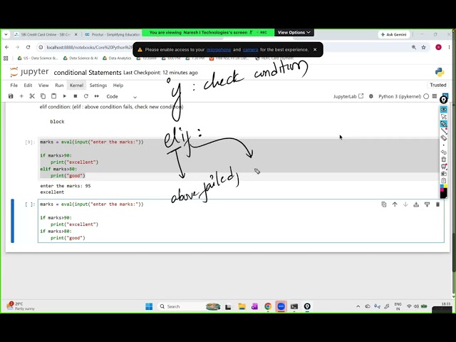Copy the selected cell from the toolbar

[43, 96]
